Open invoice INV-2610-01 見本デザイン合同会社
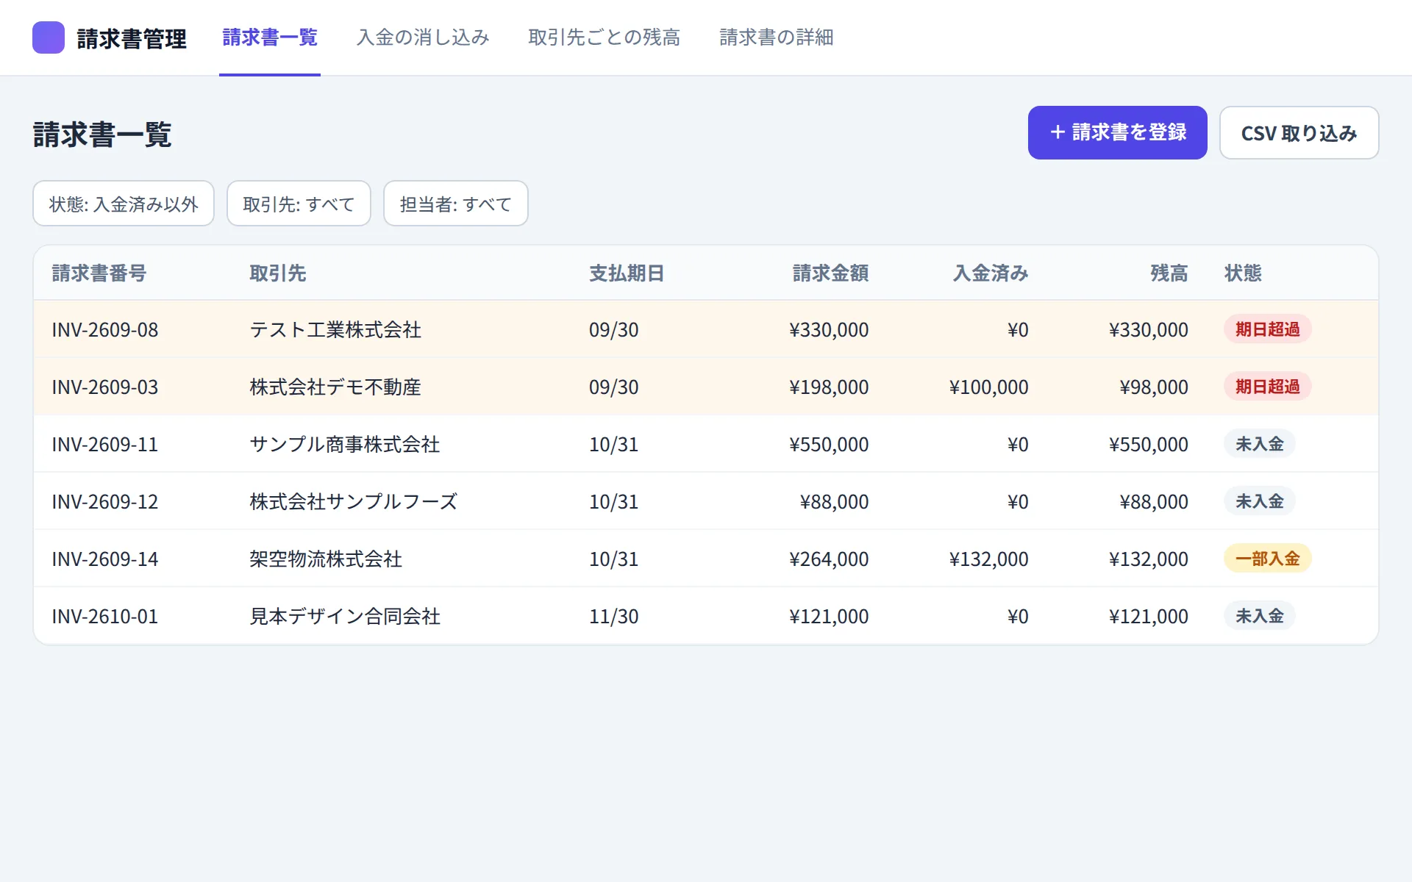The width and height of the screenshot is (1412, 882). click(x=706, y=616)
